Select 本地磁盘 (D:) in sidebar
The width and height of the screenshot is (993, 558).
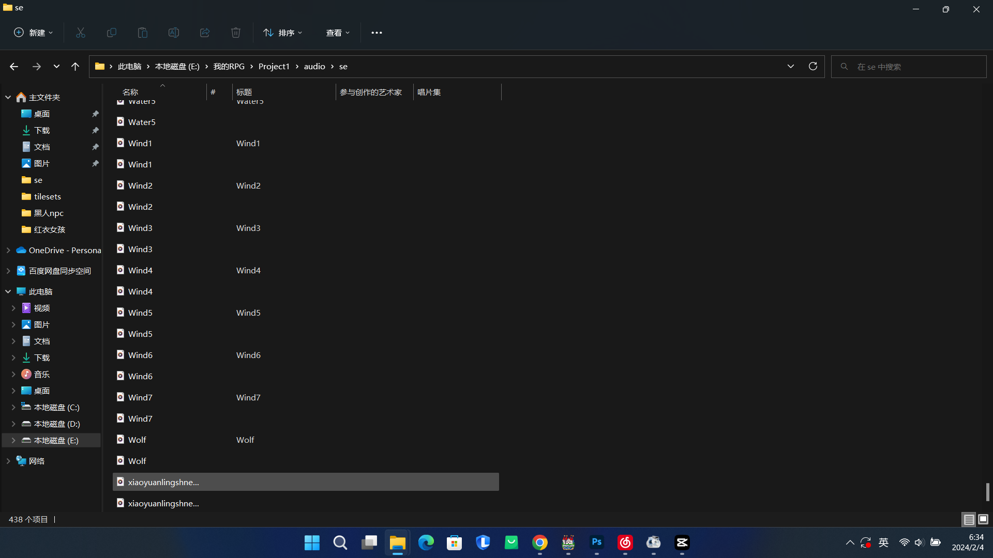click(52, 424)
